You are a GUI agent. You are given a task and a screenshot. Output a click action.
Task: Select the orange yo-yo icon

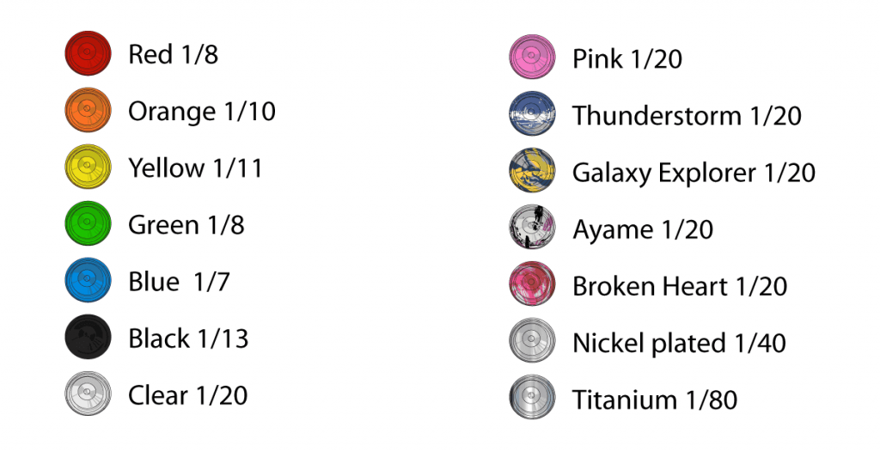coord(88,111)
